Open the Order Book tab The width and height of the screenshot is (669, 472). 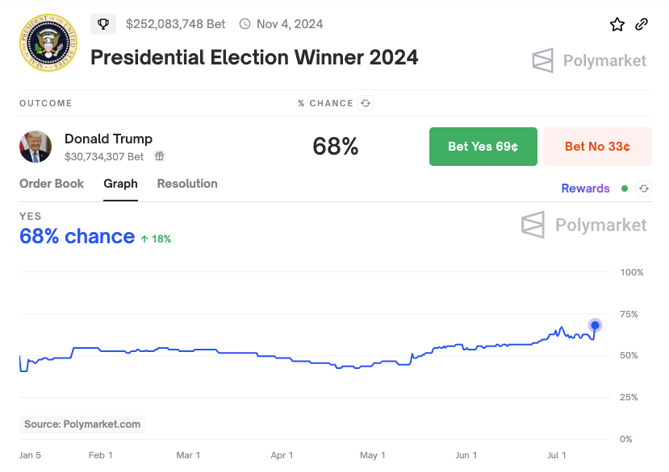(52, 184)
